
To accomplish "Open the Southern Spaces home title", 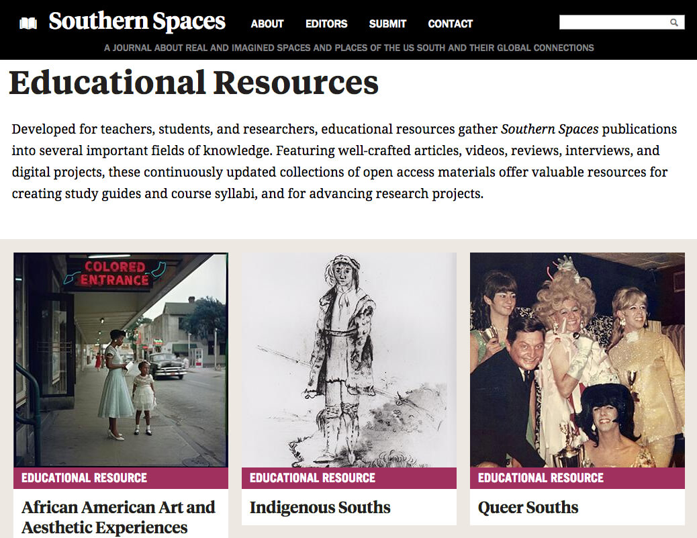I will pos(137,22).
